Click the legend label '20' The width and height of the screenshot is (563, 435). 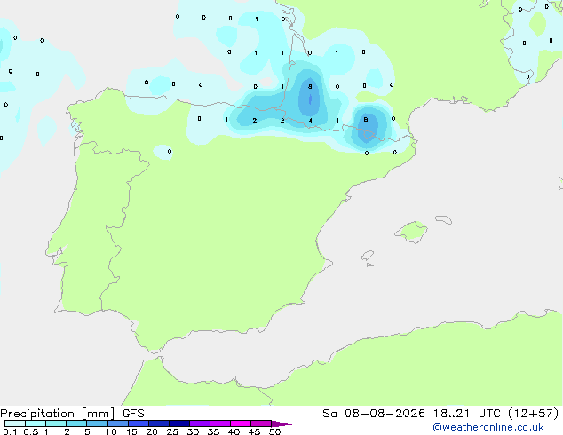point(152,431)
